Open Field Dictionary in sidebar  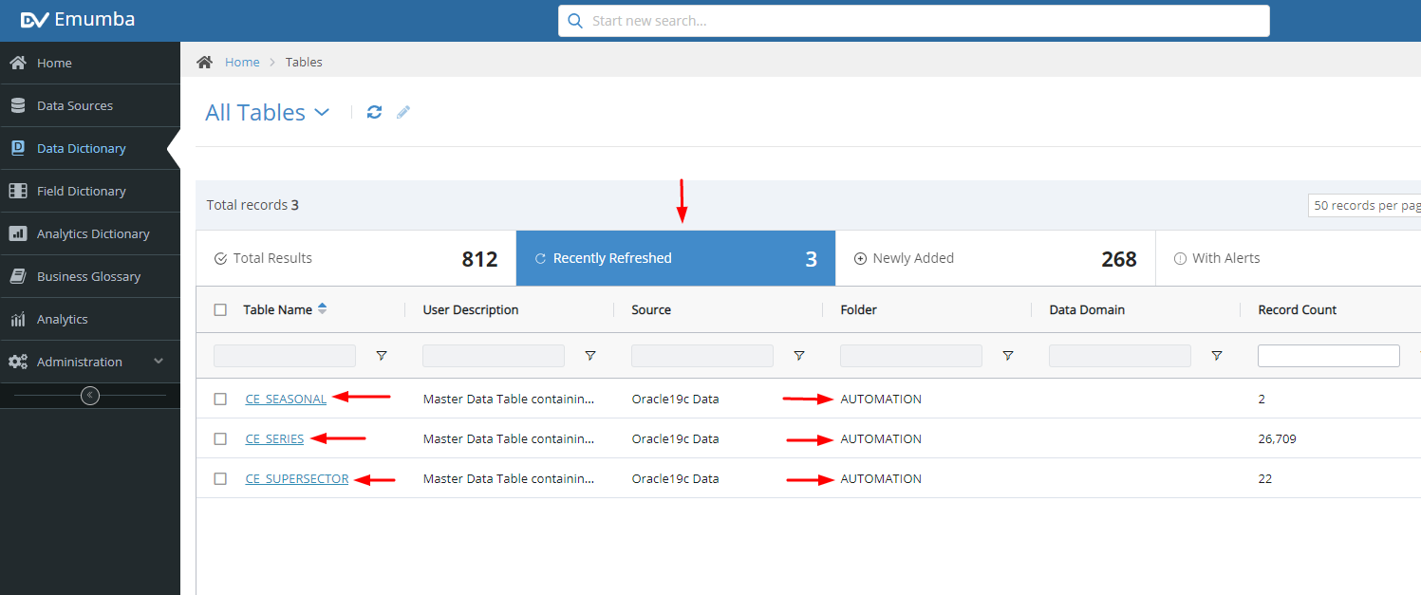coord(90,191)
